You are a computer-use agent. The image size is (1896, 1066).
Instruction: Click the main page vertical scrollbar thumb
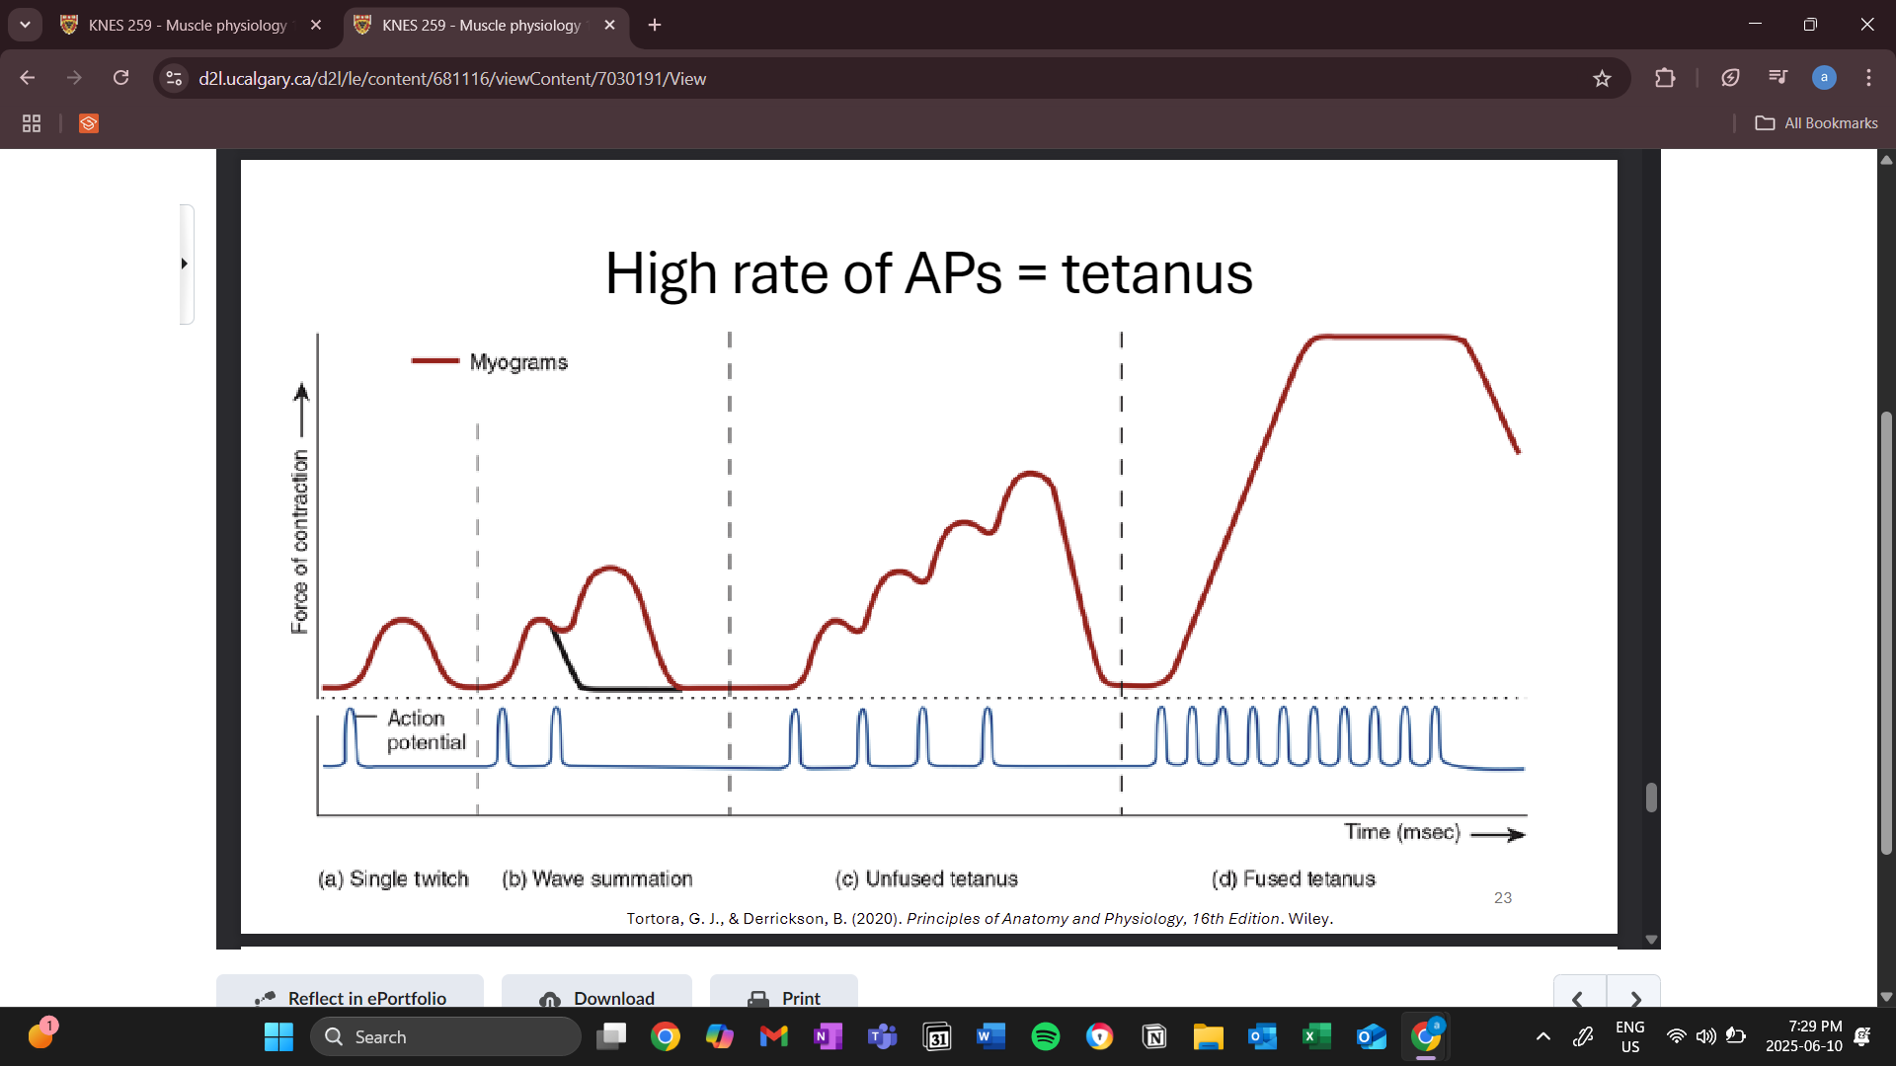tap(1886, 632)
